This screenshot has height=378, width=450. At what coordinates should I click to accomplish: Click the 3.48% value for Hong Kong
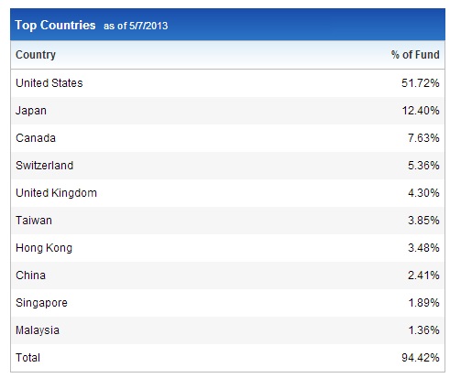[x=423, y=248]
